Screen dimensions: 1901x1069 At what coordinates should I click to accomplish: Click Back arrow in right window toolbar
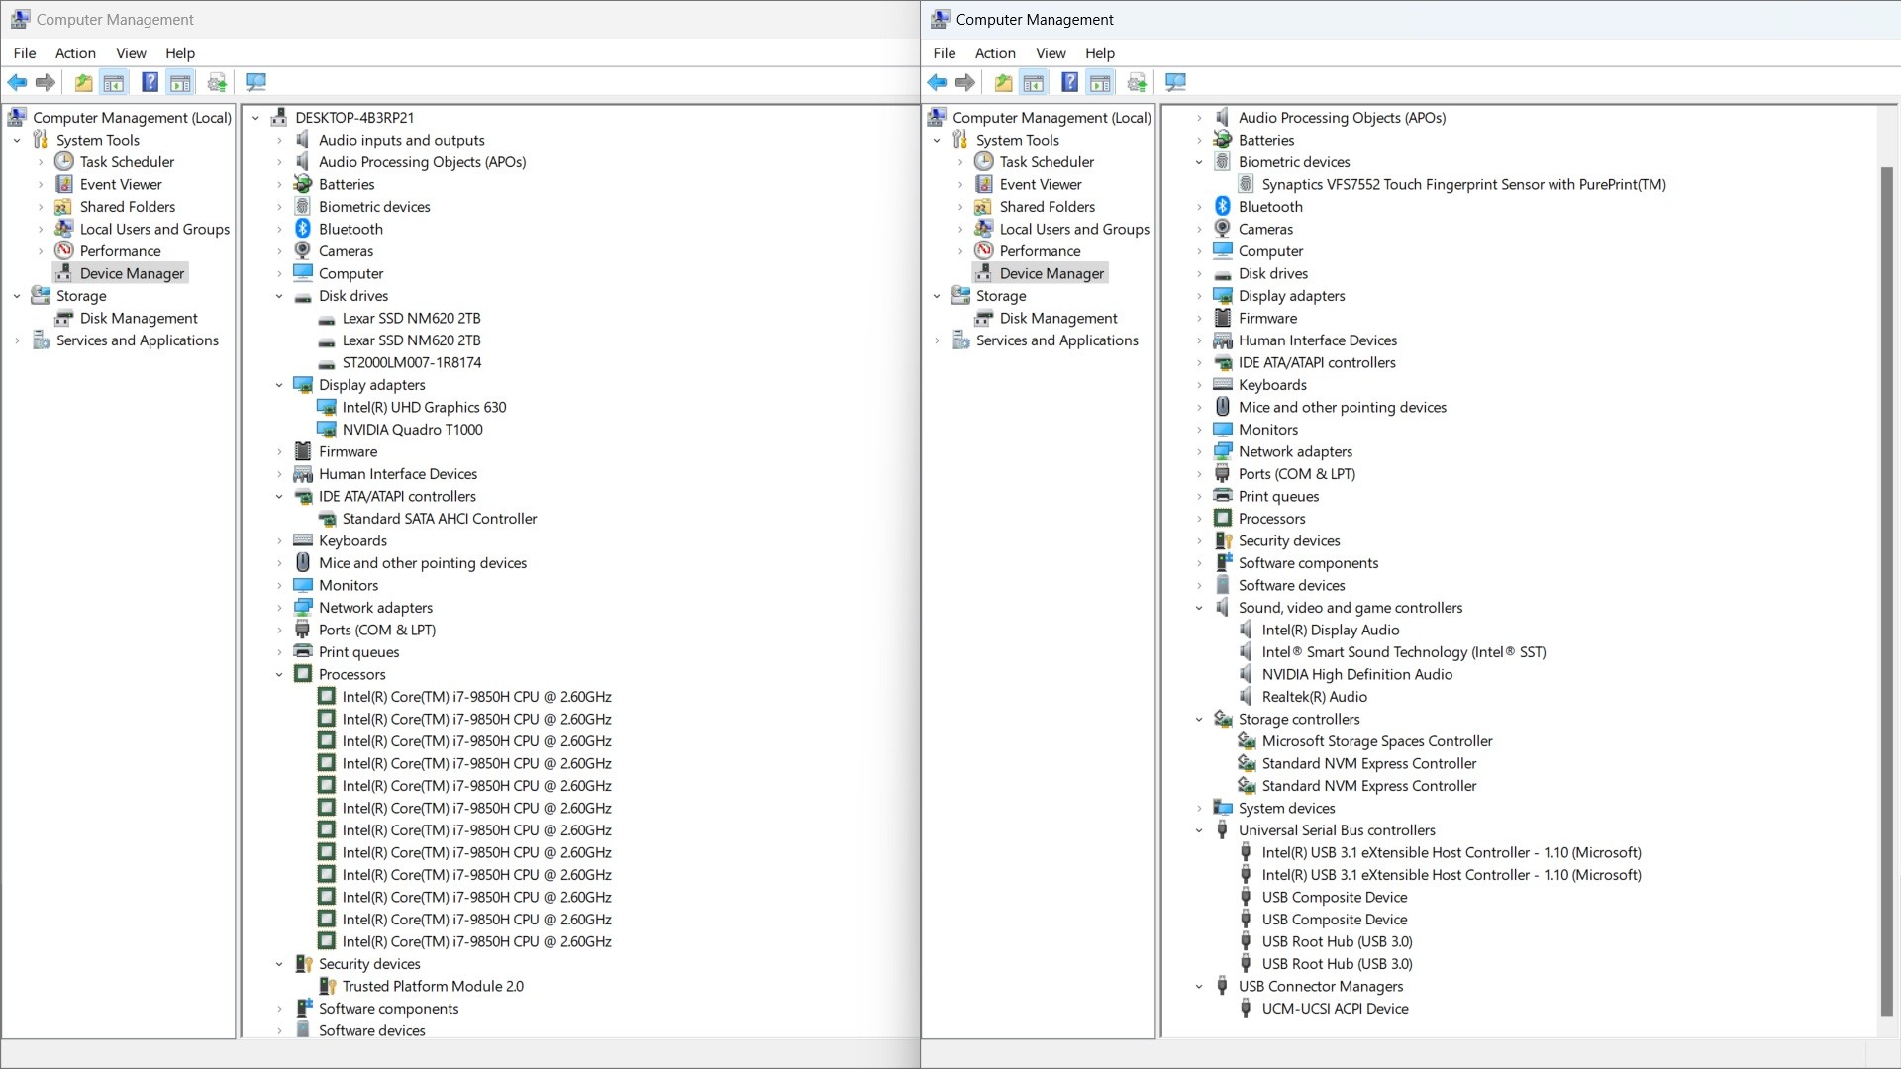pos(937,83)
